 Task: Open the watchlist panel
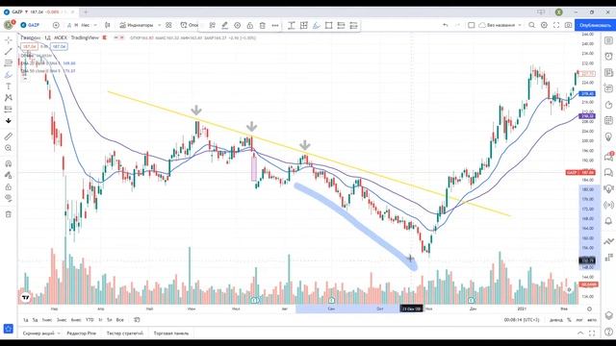[608, 40]
